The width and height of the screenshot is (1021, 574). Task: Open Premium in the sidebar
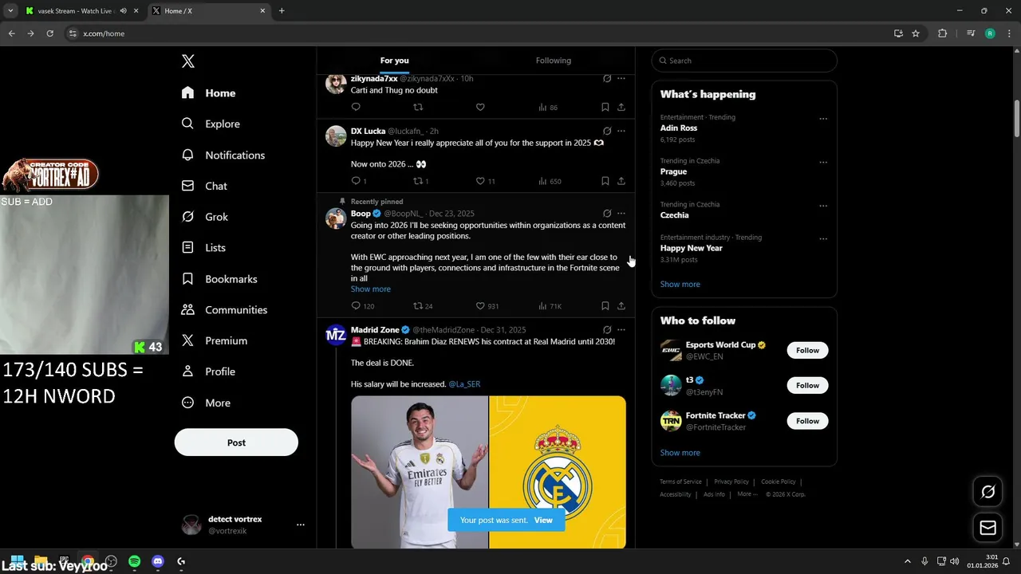(x=215, y=340)
